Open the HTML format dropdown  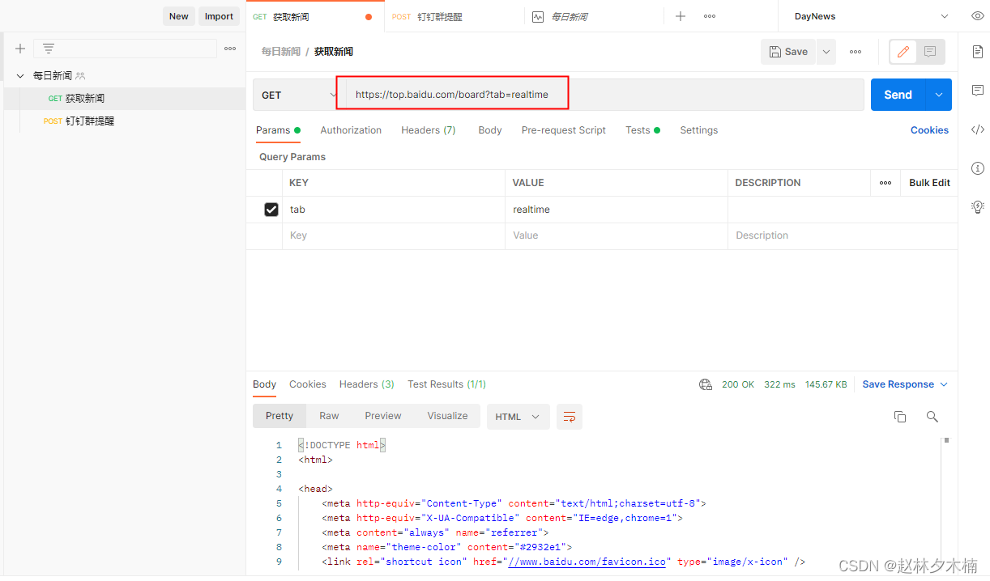518,417
